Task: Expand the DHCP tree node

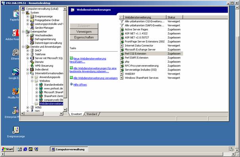Action: pyautogui.click(x=28, y=50)
